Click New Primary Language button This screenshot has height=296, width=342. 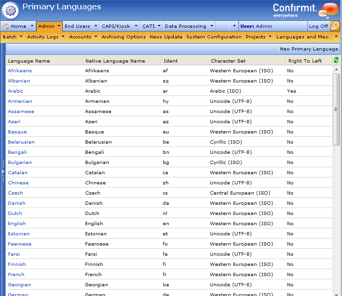click(x=309, y=49)
